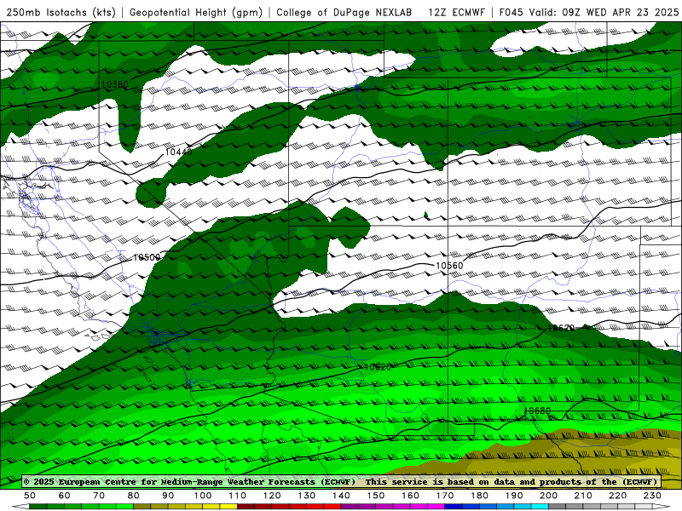
Task: Click the 10680 height contour label
Action: [537, 411]
